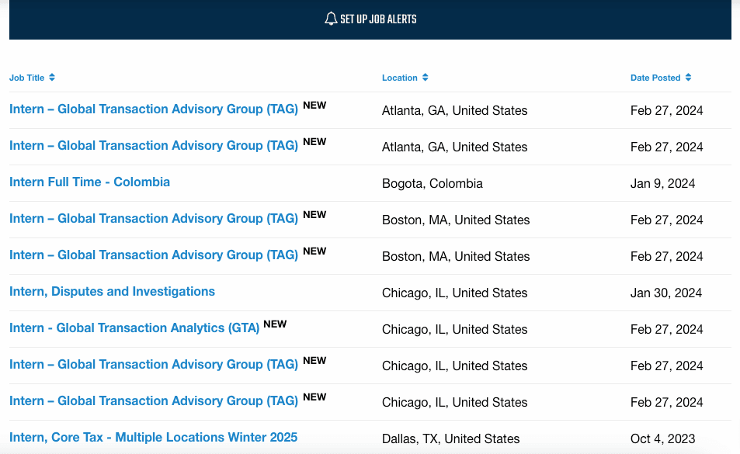Open the second Boston TAG intern listing
The height and width of the screenshot is (454, 740).
(154, 255)
